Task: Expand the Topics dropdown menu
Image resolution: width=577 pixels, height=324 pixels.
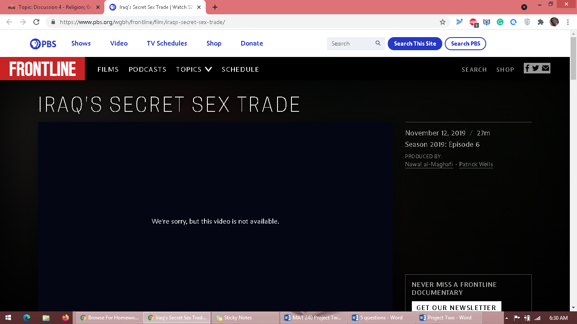Action: (x=194, y=69)
